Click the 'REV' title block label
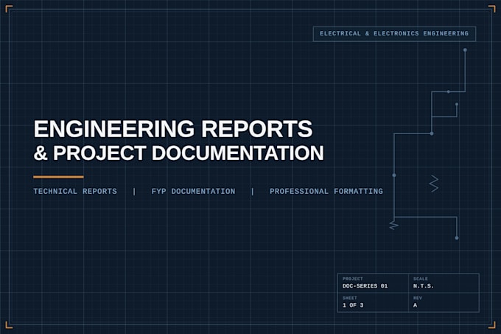Screen dimensions: 501x334 tap(418, 298)
